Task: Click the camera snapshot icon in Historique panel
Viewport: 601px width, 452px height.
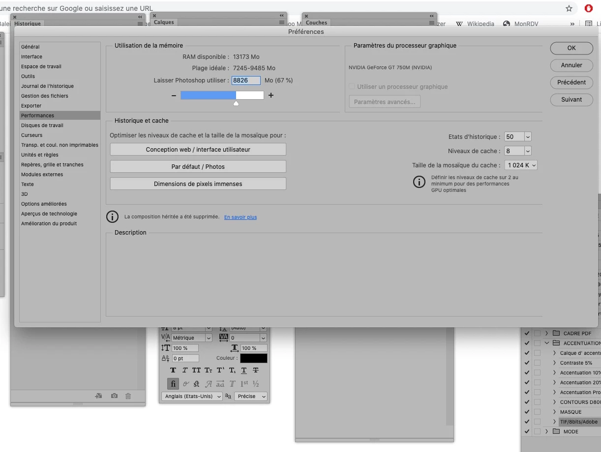Action: click(x=114, y=396)
